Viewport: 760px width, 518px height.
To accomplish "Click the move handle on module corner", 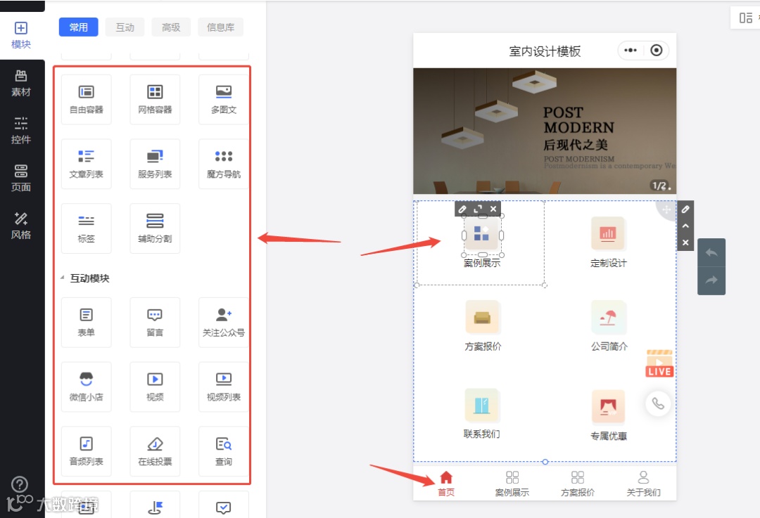I will point(666,209).
